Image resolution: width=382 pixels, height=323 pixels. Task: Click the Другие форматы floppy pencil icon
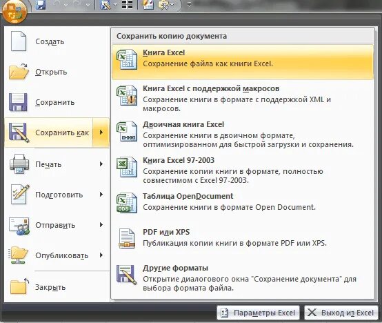tap(127, 275)
